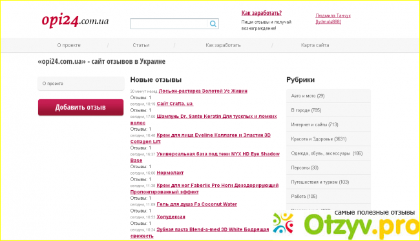420x241 pixels.
Task: Open 'Гель для душа Fa Coconut Water' review
Action: click(197, 204)
